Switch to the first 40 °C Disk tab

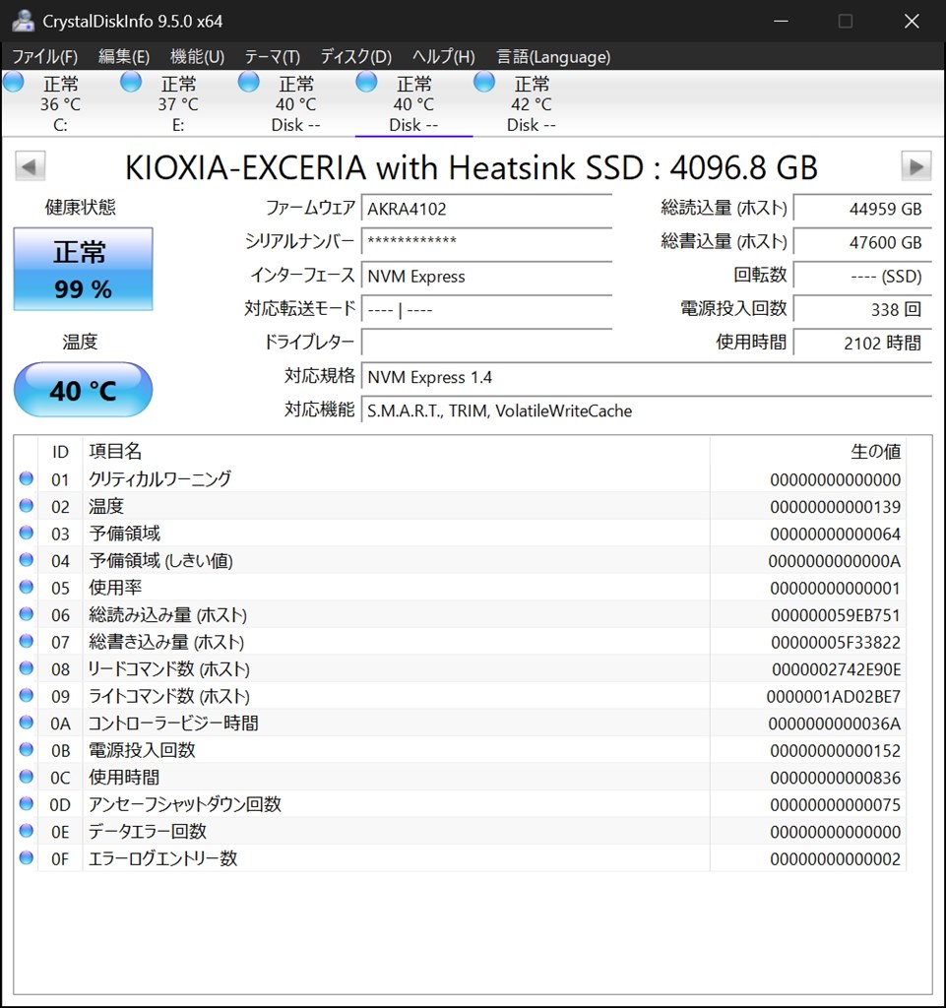(x=295, y=102)
